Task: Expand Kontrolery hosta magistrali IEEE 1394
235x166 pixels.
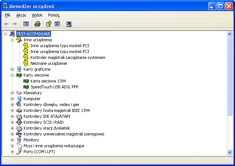Action: pyautogui.click(x=12, y=110)
